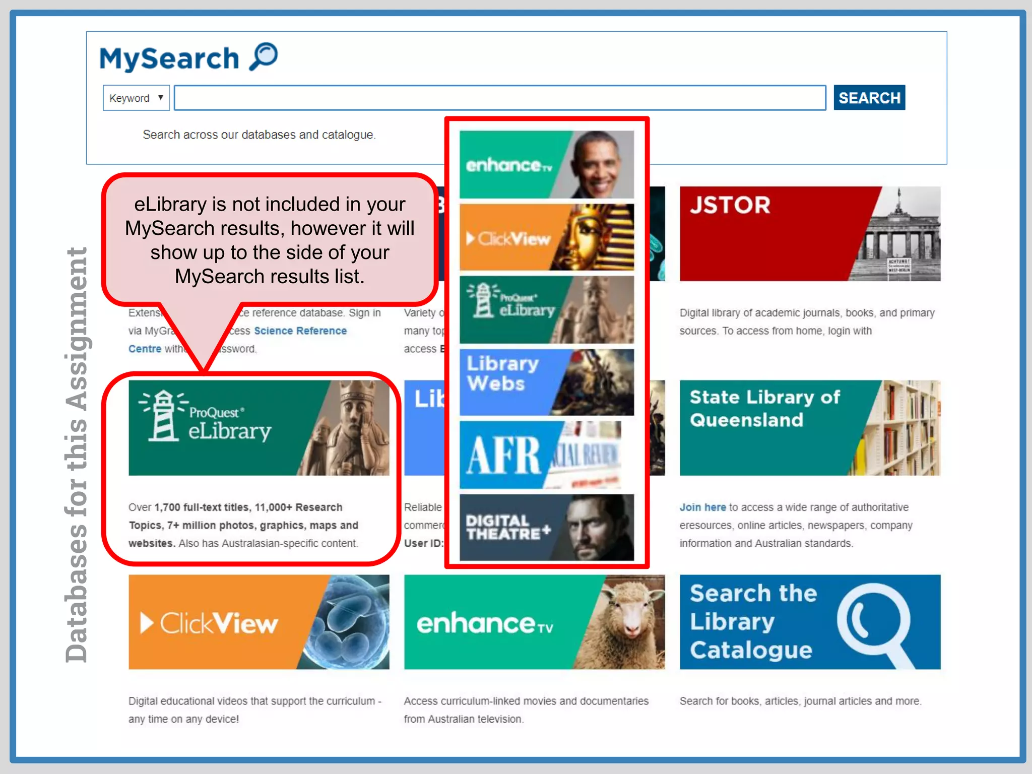The width and height of the screenshot is (1032, 774).
Task: Click the MySearch heading title
Action: (x=169, y=58)
